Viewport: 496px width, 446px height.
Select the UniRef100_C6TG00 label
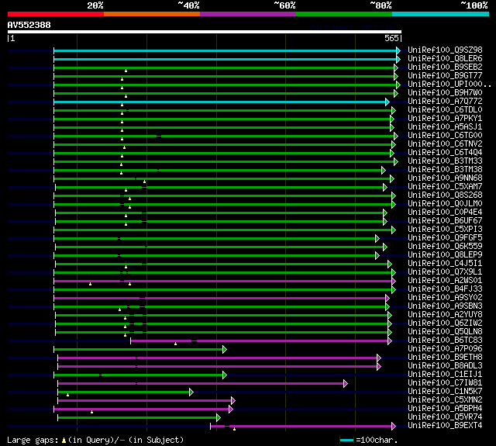pos(445,136)
